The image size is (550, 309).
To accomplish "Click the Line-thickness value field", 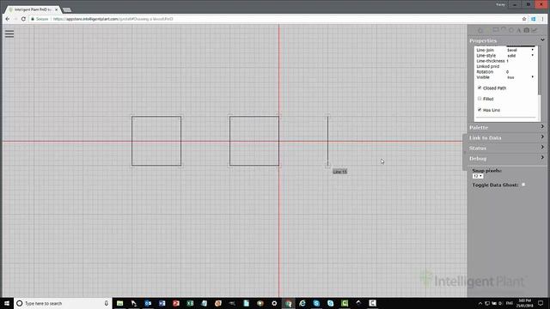I will coord(521,61).
